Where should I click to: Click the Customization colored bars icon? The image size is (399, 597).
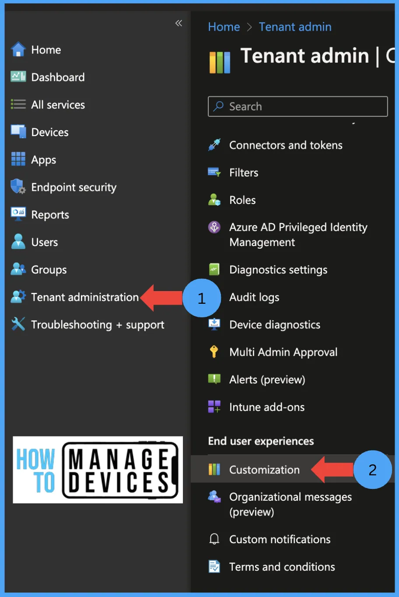coord(214,469)
